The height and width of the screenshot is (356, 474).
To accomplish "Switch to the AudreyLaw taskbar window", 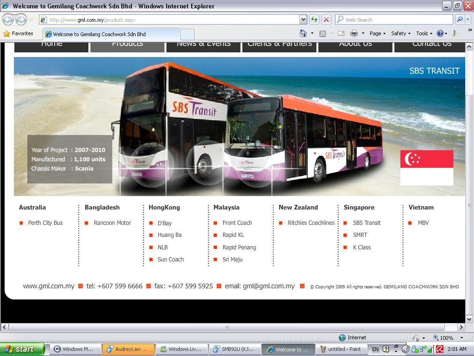I will coord(129,350).
